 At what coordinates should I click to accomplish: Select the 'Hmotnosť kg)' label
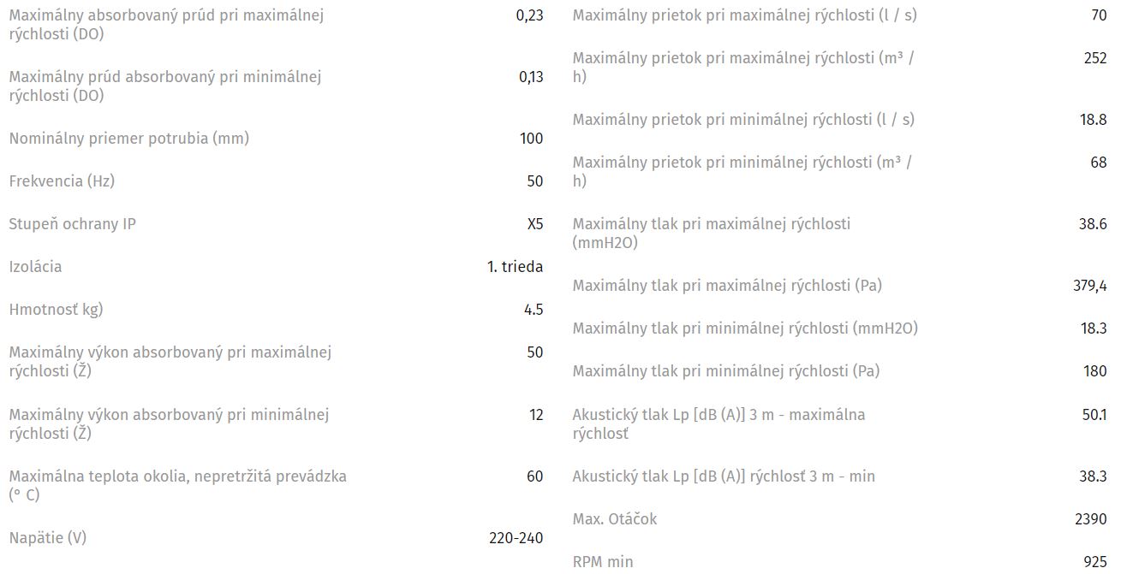(57, 309)
